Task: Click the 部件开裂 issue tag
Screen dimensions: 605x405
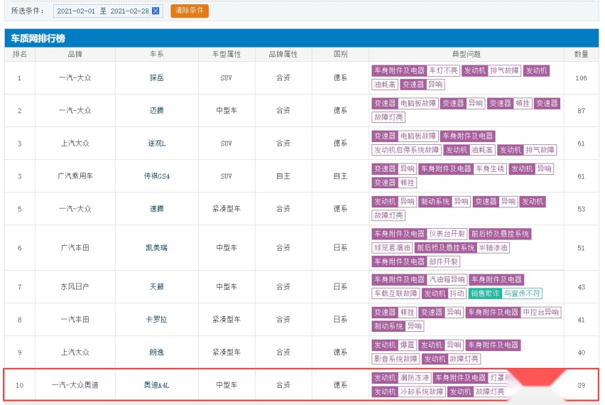Action: [443, 261]
